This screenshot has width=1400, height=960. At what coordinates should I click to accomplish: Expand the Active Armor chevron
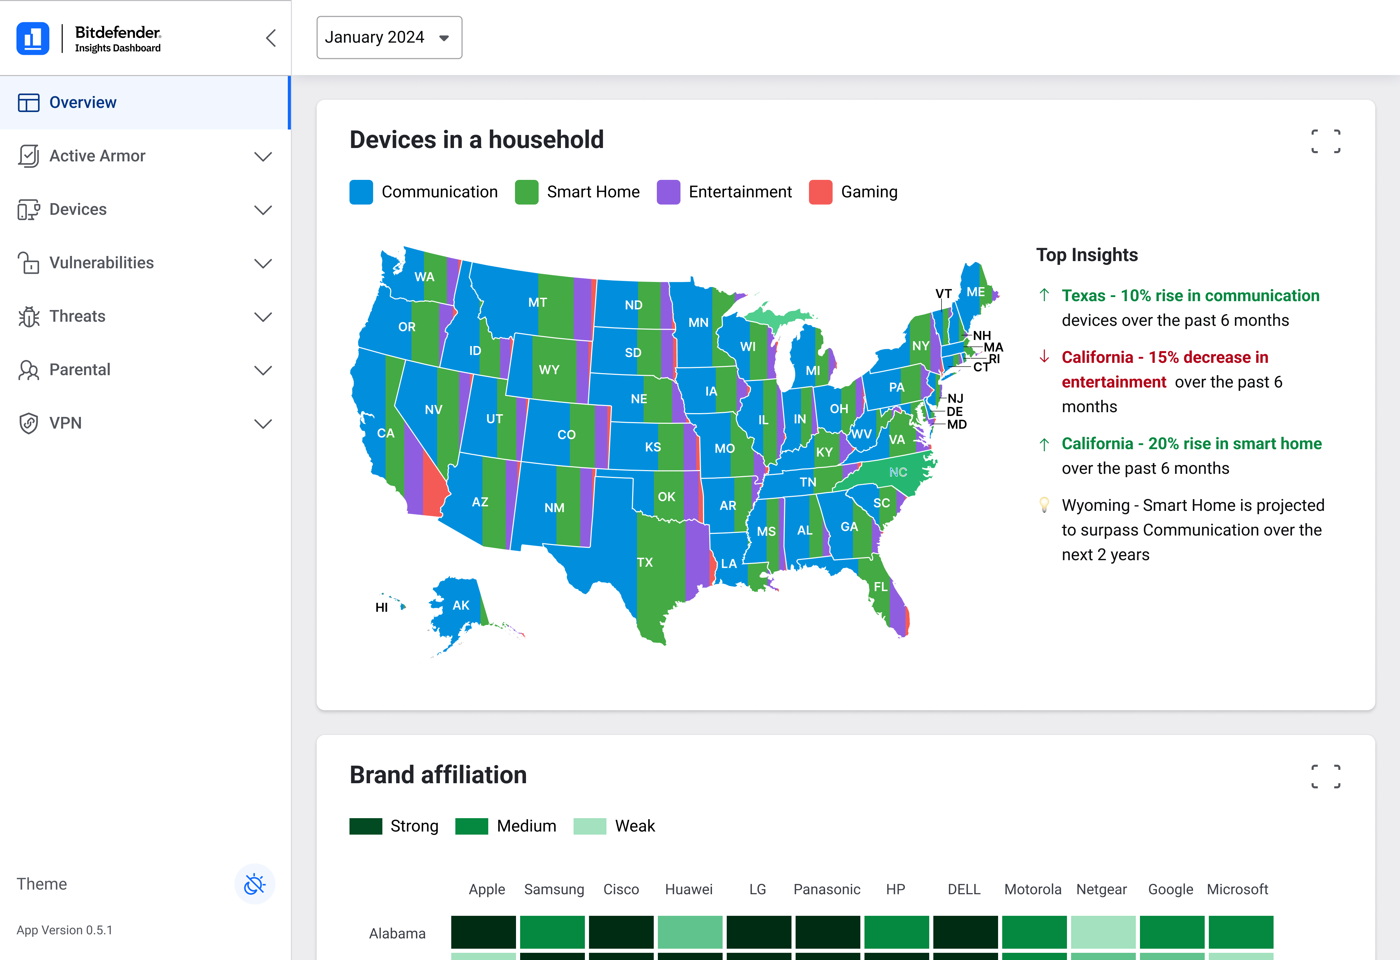tap(263, 157)
